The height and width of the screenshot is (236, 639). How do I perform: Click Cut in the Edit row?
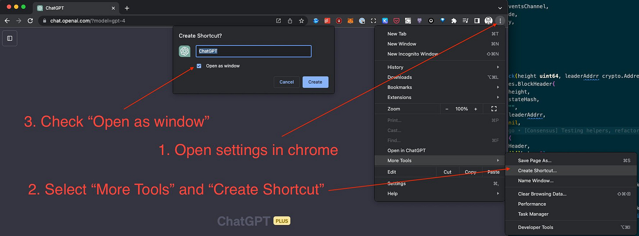[448, 172]
